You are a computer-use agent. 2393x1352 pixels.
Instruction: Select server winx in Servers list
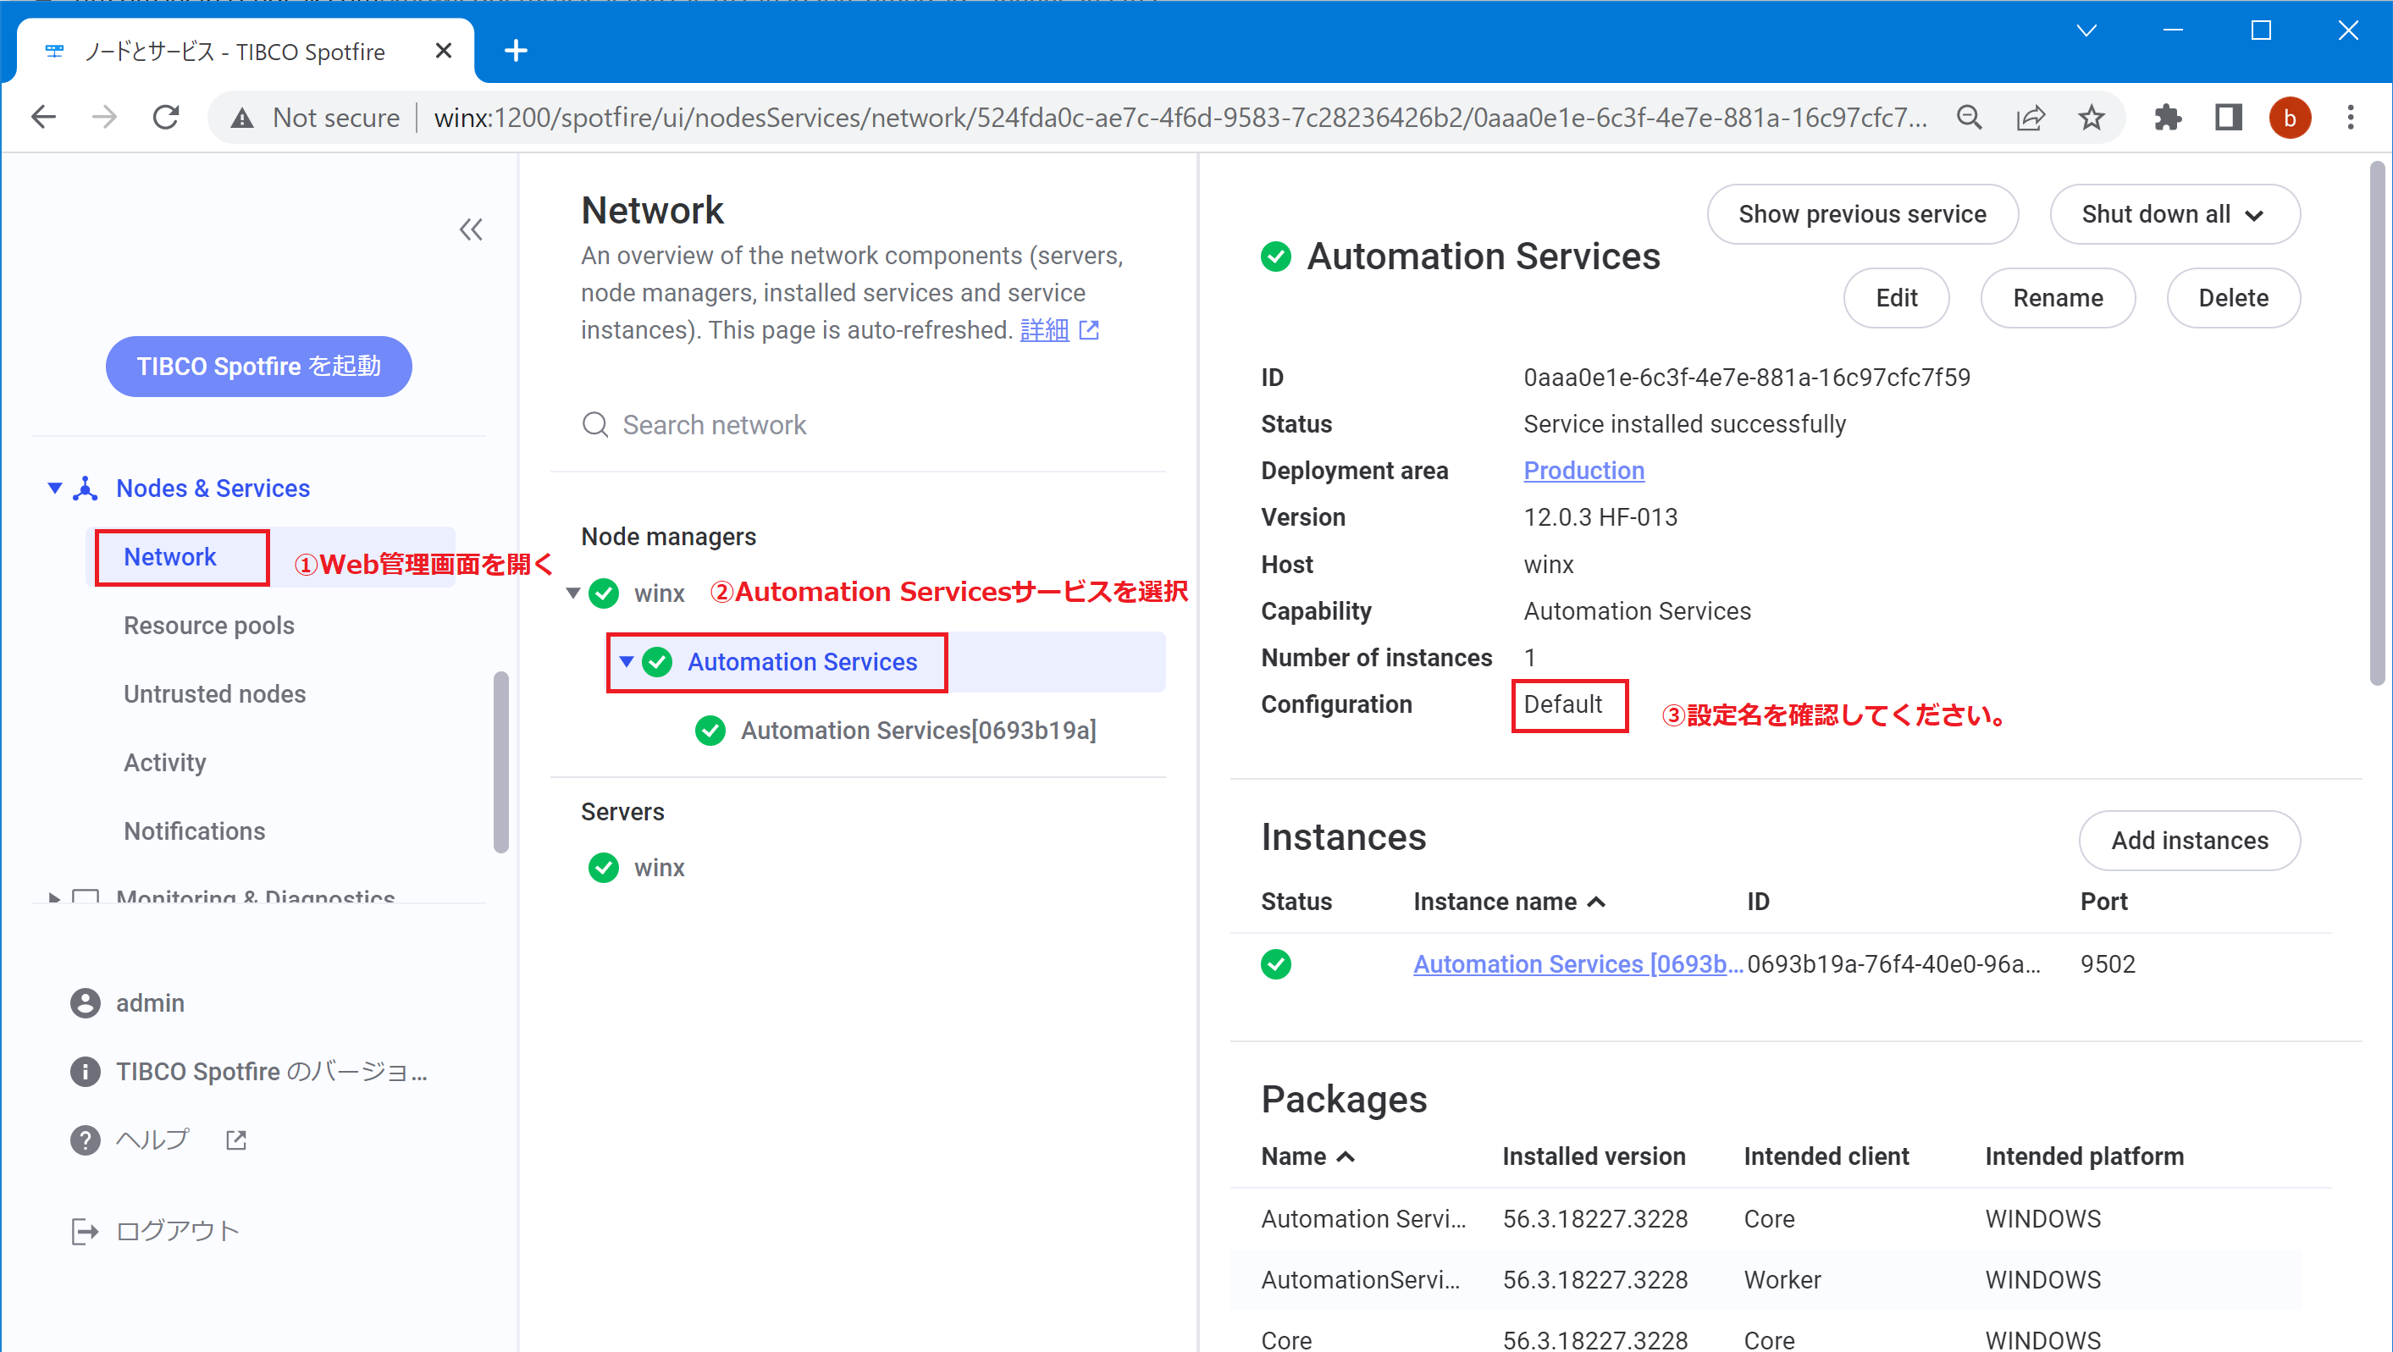pyautogui.click(x=659, y=869)
